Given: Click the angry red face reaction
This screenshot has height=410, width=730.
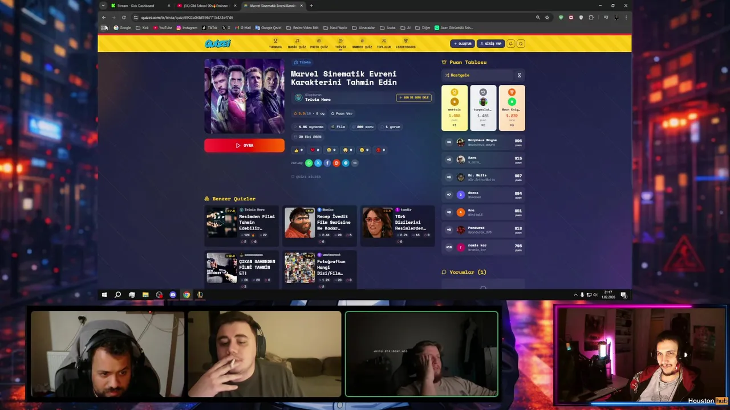Looking at the screenshot, I should 380,150.
